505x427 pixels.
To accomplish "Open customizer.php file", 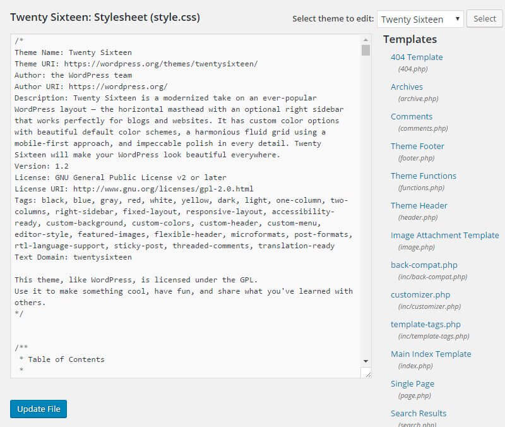I will click(420, 294).
